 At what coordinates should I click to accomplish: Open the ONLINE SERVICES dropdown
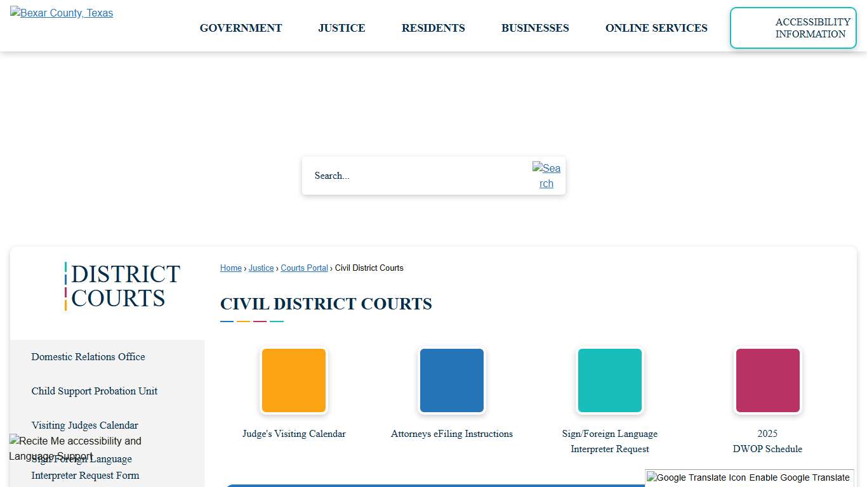pos(656,28)
